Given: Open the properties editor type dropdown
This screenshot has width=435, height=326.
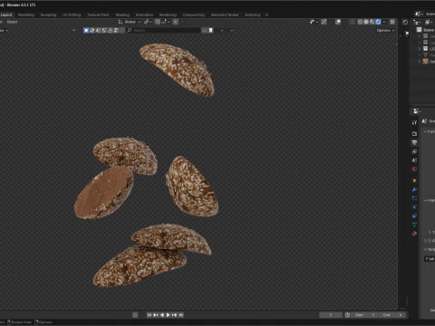Looking at the screenshot, I should coord(417,111).
